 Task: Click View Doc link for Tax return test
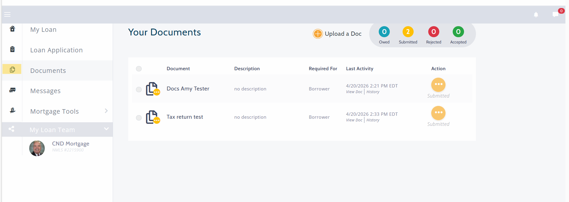[354, 120]
